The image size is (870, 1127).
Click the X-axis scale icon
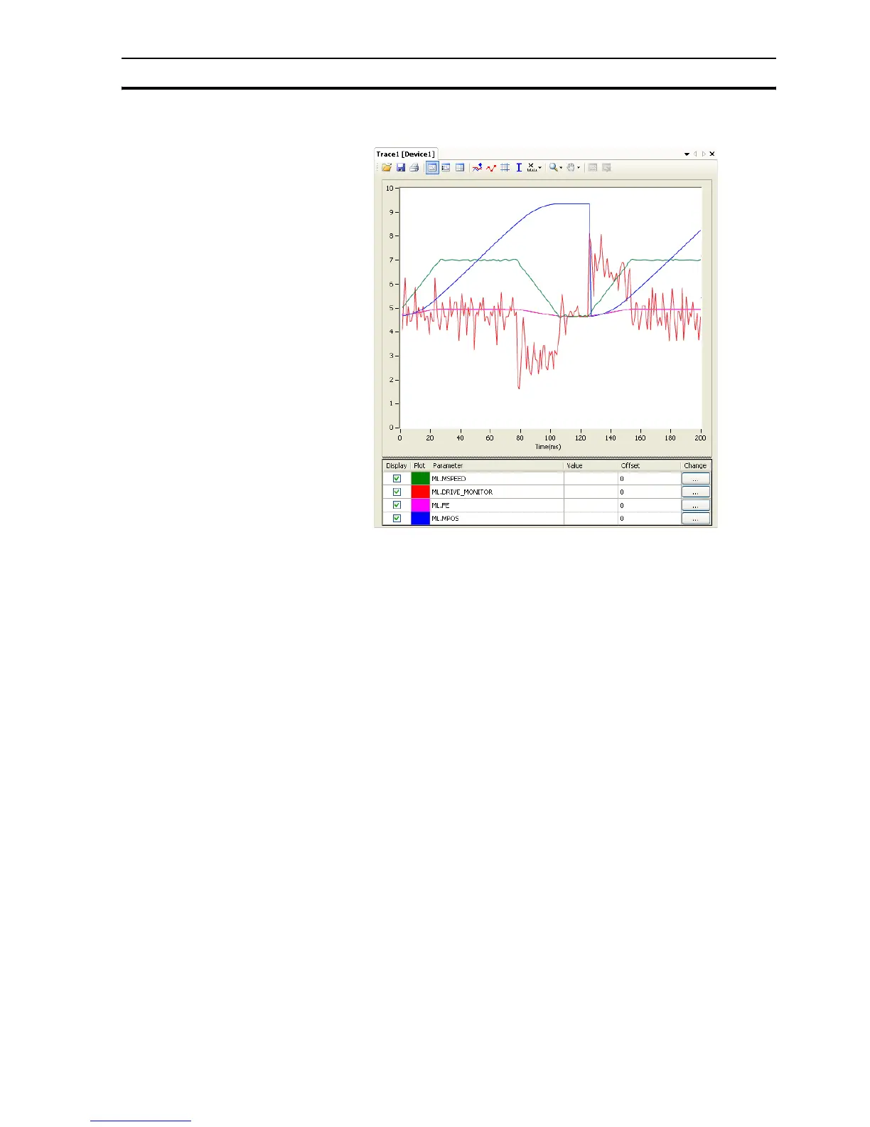[x=532, y=168]
